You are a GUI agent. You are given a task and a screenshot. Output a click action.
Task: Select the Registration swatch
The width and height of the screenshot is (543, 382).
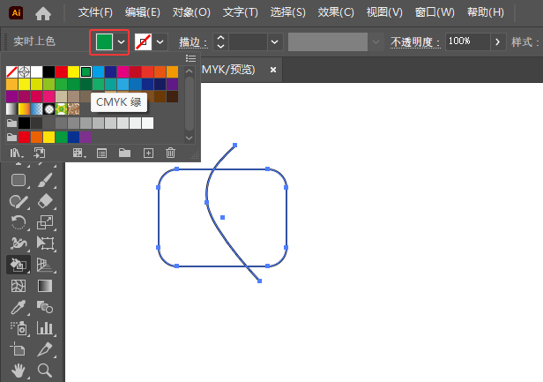(25, 71)
